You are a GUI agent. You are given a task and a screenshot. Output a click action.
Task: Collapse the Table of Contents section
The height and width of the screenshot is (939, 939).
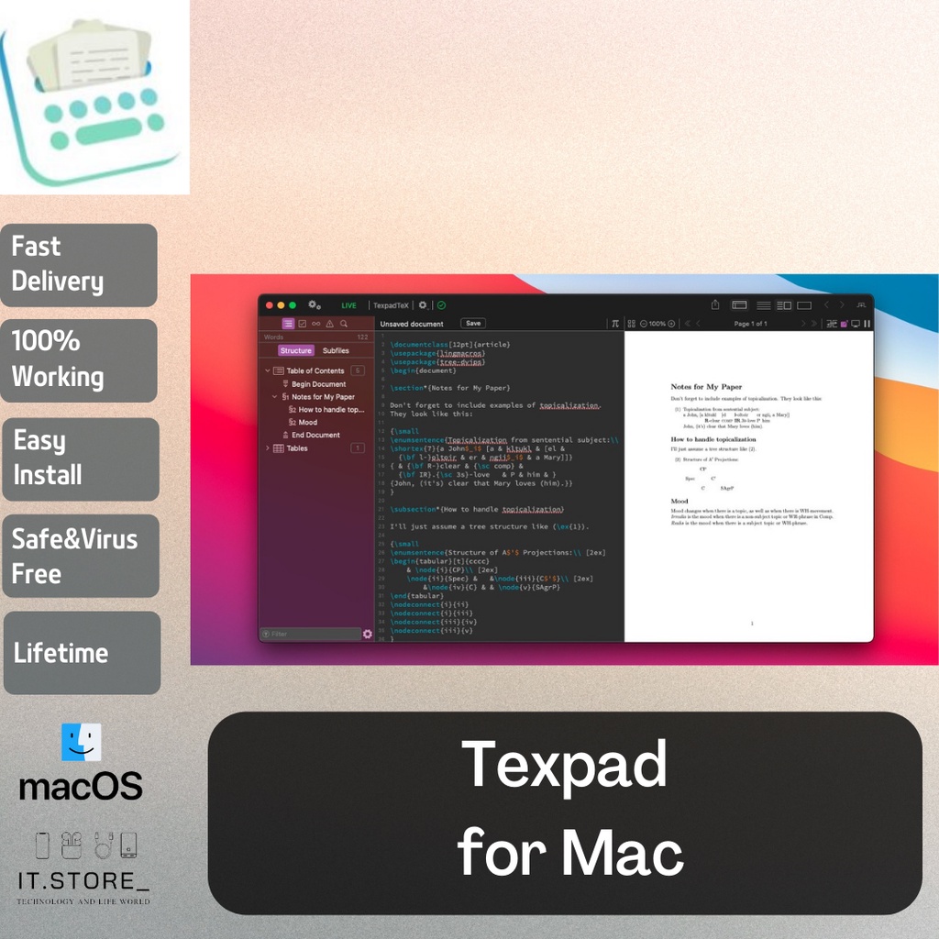pyautogui.click(x=267, y=370)
